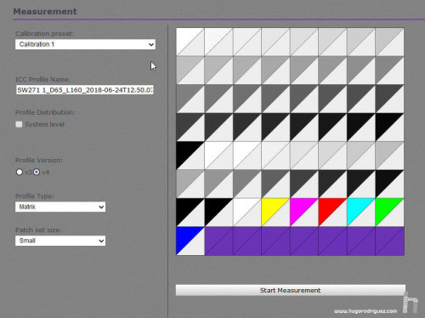Viewport: 425px width, 318px height.
Task: Click the green color patch
Action: click(389, 213)
